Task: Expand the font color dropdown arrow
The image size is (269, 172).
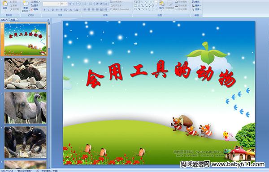Action: [79, 10]
